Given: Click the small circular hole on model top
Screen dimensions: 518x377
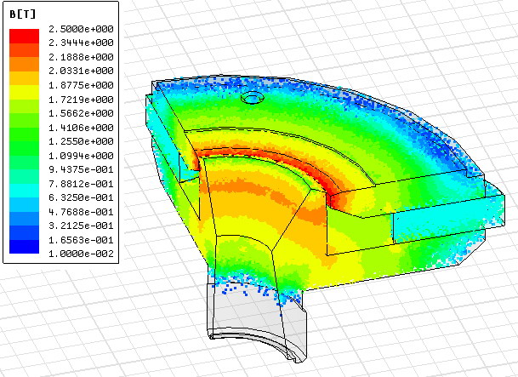Looking at the screenshot, I should click(253, 98).
